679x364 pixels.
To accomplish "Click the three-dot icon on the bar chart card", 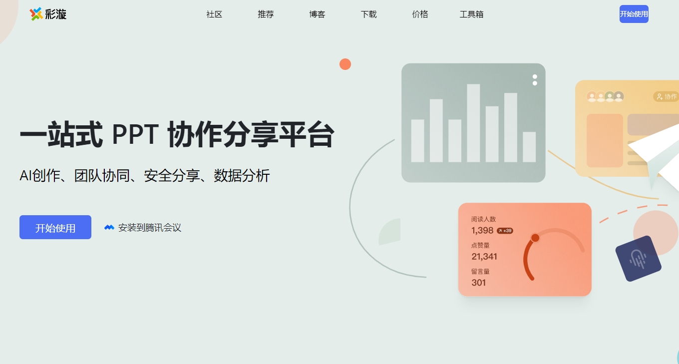I will coord(535,80).
